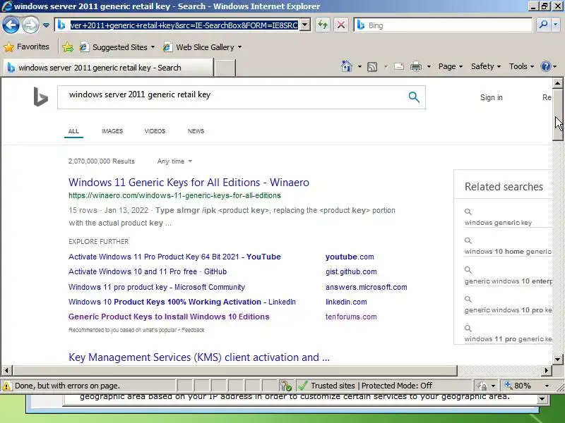The width and height of the screenshot is (565, 423).
Task: Click the Feedback link under recommendations
Action: click(193, 330)
